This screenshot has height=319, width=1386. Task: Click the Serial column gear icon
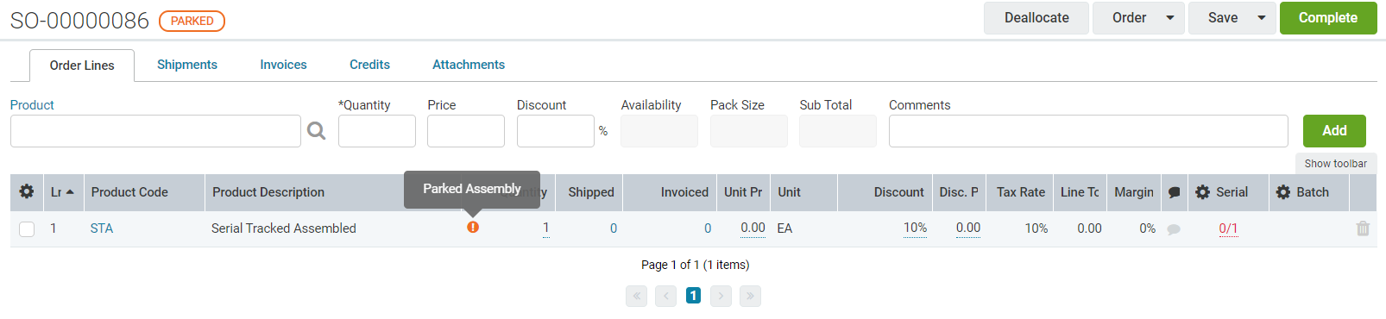click(1203, 192)
